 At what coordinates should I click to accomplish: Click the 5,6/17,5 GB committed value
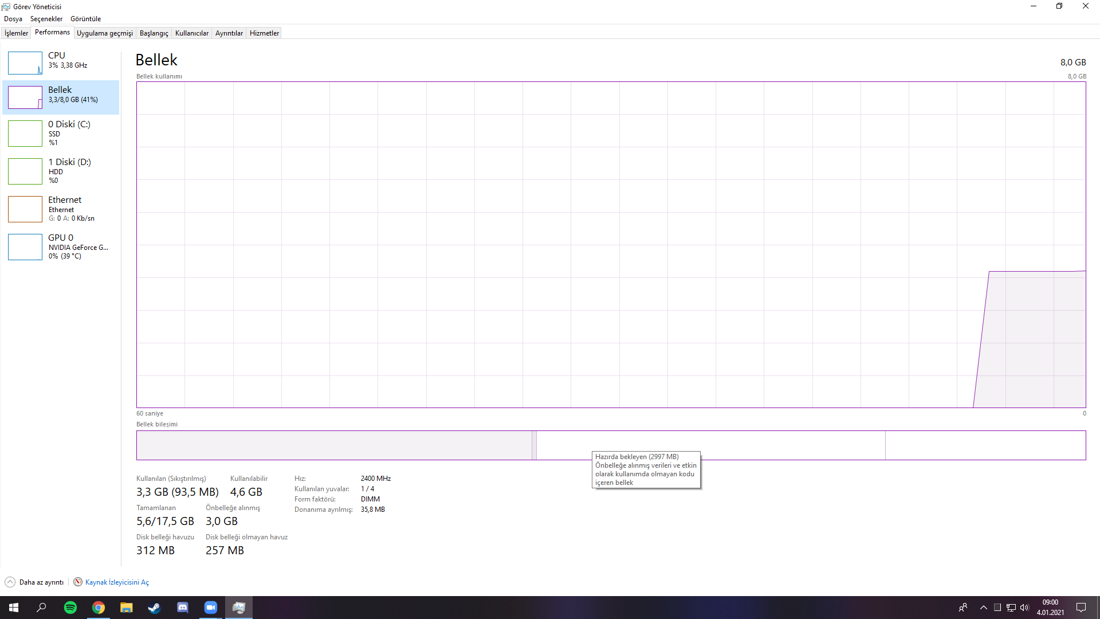(165, 521)
